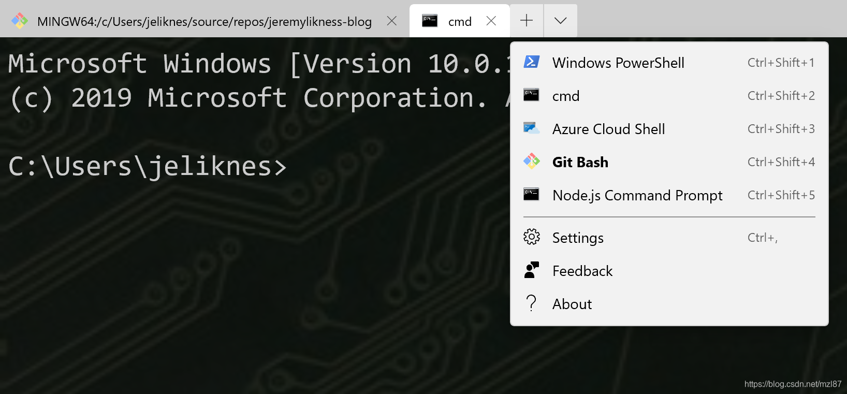Choose Feedback in the dropdown menu
Image resolution: width=847 pixels, height=394 pixels.
669,271
